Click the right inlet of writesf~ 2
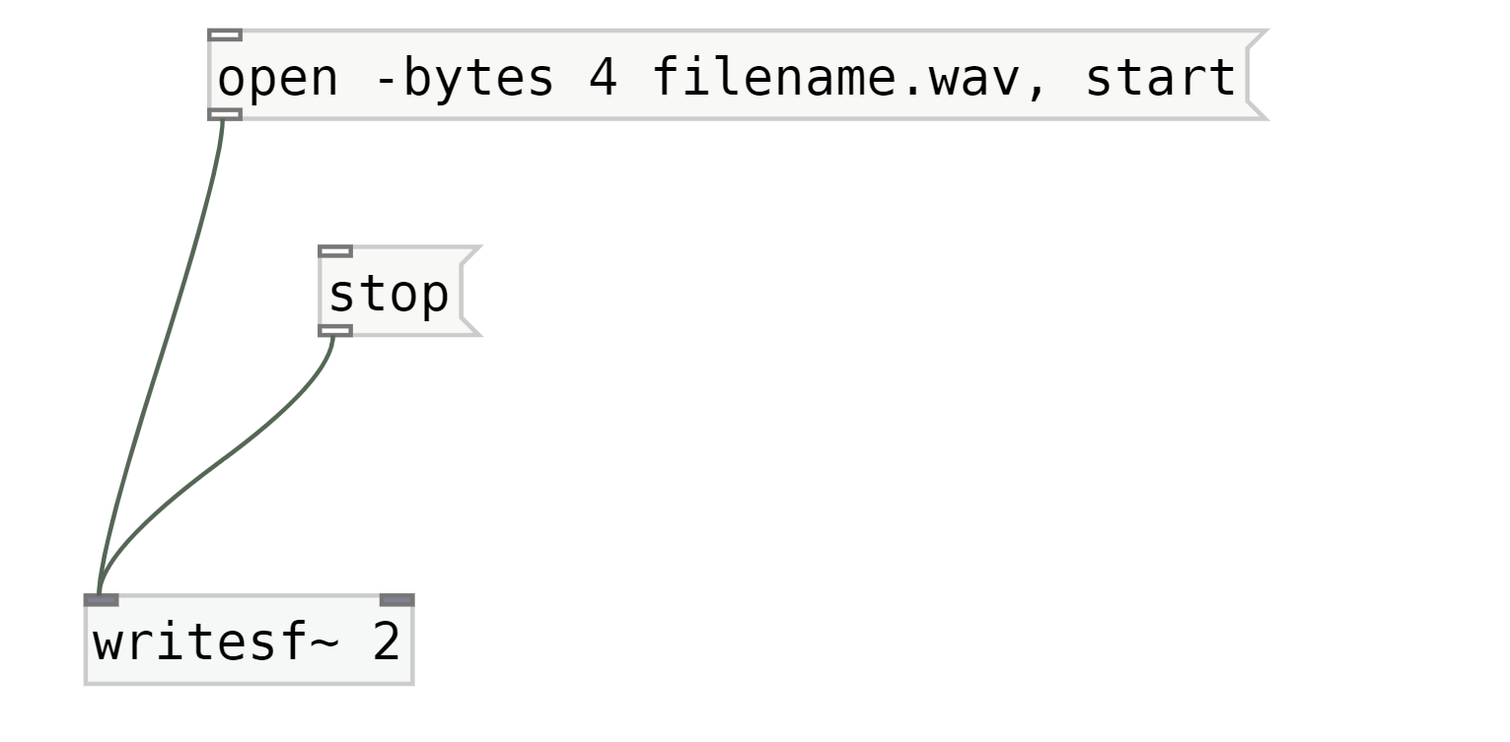 [x=396, y=599]
